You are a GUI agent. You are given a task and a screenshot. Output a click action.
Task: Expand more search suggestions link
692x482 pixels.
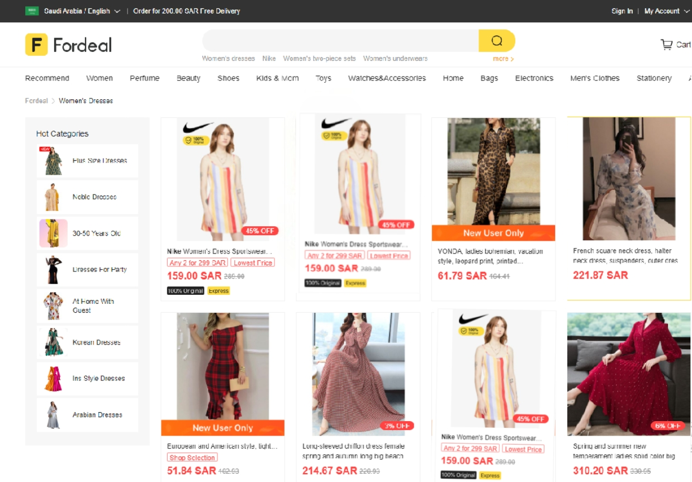coord(503,59)
